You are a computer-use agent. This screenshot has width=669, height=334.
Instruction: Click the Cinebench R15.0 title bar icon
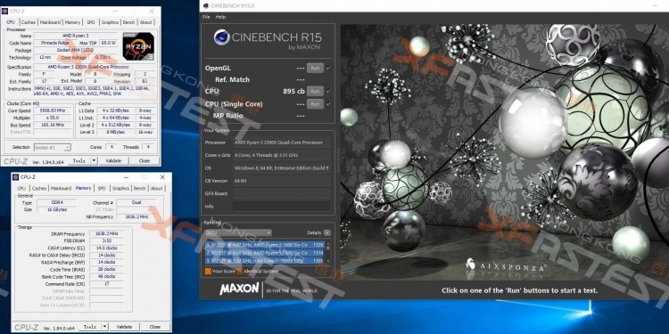click(206, 5)
